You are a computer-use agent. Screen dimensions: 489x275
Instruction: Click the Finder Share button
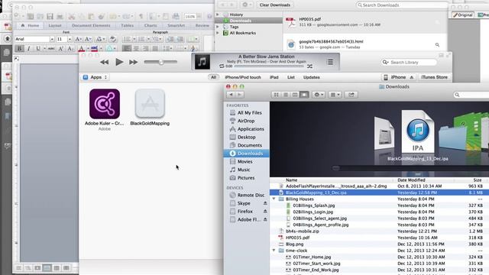pyautogui.click(x=351, y=95)
